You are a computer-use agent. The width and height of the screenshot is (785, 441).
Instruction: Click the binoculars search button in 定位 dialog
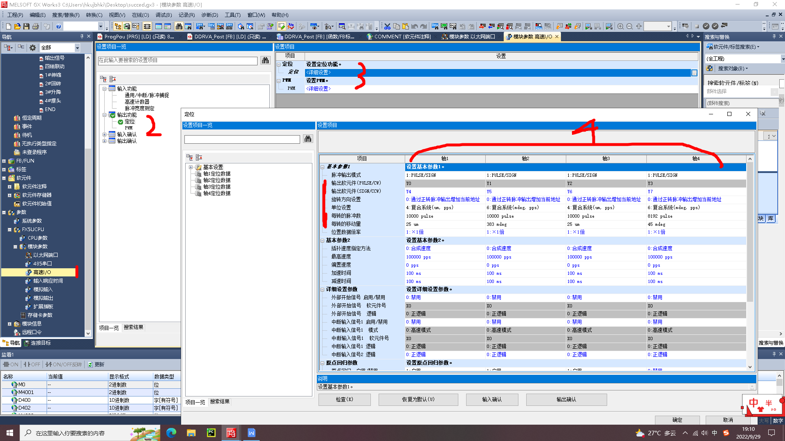pos(308,139)
